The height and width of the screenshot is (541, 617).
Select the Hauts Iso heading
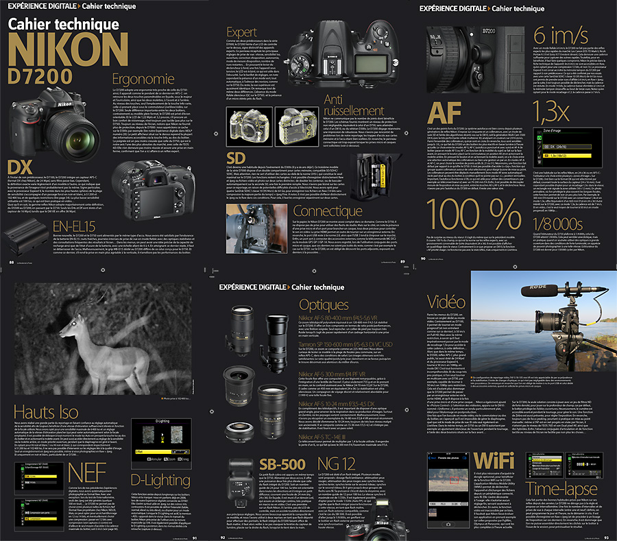click(x=46, y=412)
